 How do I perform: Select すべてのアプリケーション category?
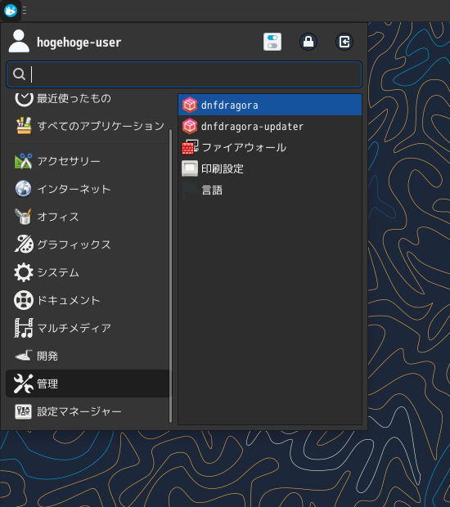tap(88, 126)
